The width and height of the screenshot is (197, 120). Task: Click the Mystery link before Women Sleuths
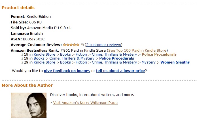point(149,62)
